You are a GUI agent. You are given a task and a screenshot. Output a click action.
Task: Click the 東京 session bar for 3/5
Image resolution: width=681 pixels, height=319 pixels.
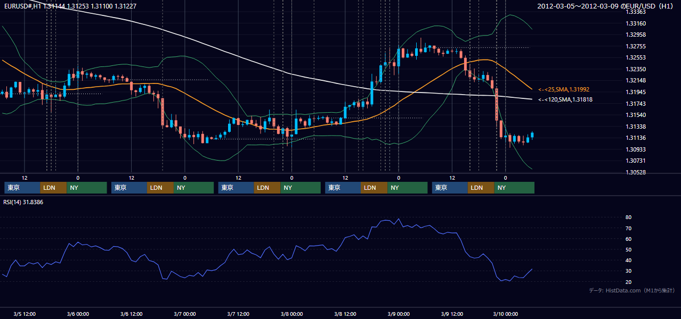(x=22, y=188)
